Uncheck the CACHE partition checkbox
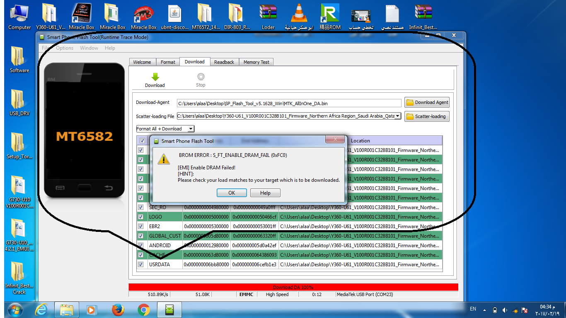The width and height of the screenshot is (566, 318). point(141,255)
